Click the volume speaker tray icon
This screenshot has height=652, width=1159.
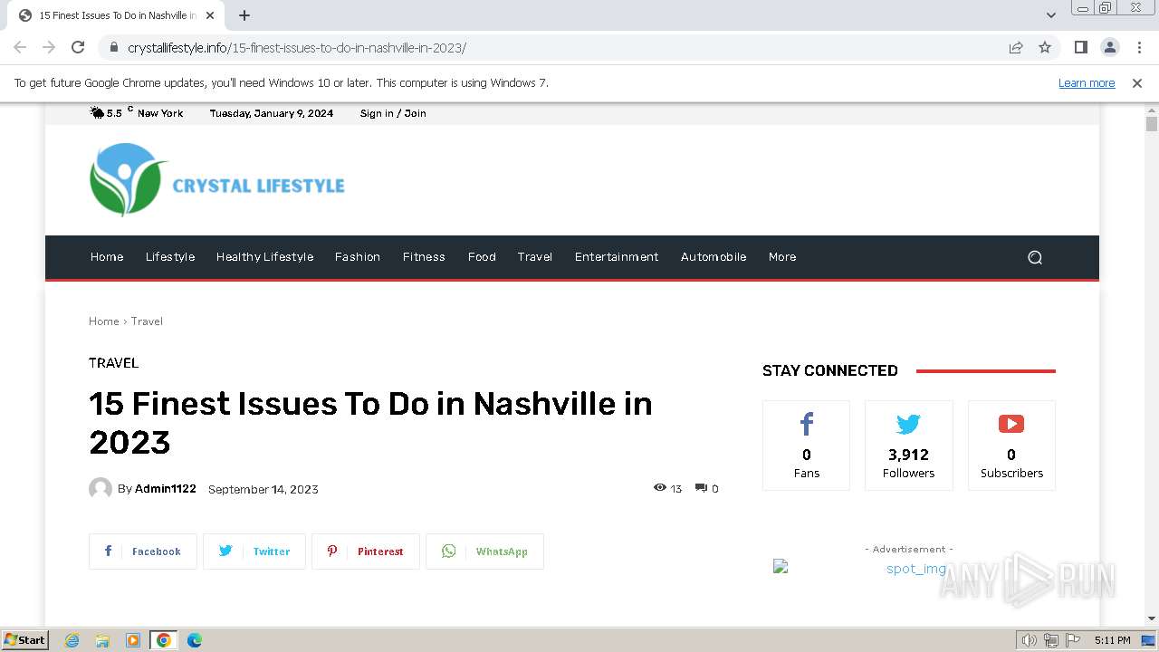(1029, 640)
